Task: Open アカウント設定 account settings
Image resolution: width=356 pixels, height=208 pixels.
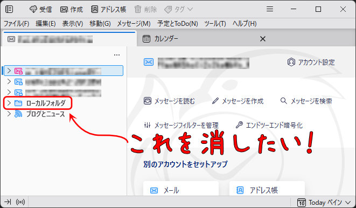Action: (311, 62)
